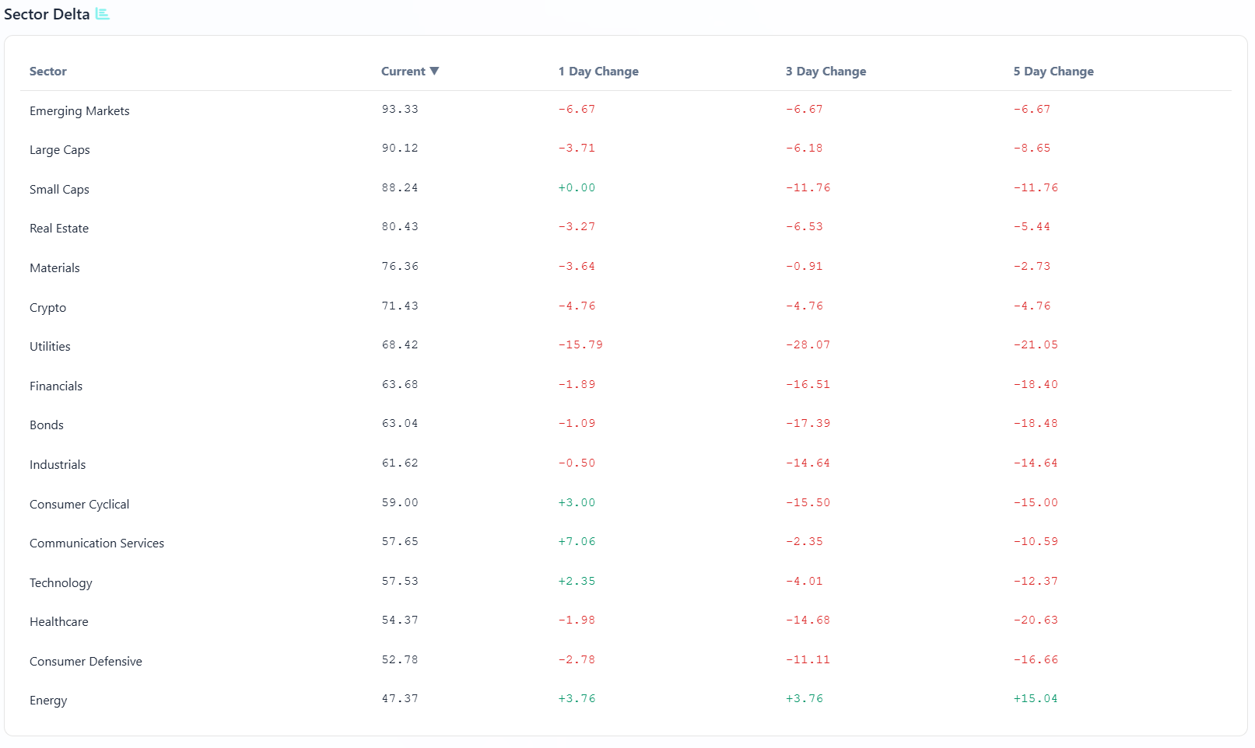Image resolution: width=1255 pixels, height=748 pixels.
Task: Click Materials 3 day change -0.91
Action: pyautogui.click(x=804, y=266)
